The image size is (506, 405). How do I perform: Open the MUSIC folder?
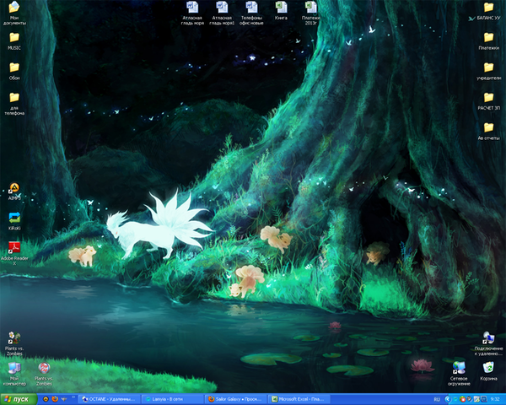(13, 37)
